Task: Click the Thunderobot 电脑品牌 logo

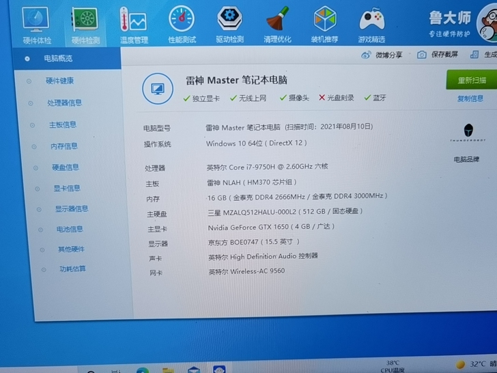Action: 468,133
